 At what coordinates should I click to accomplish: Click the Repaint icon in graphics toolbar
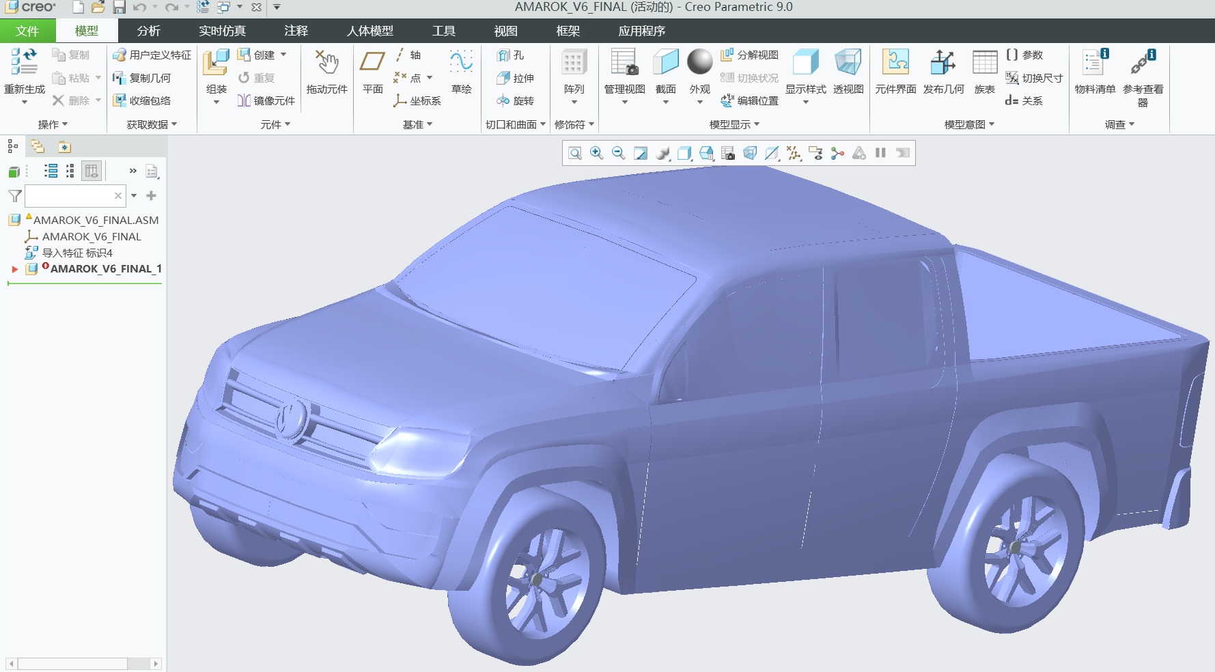tap(641, 153)
